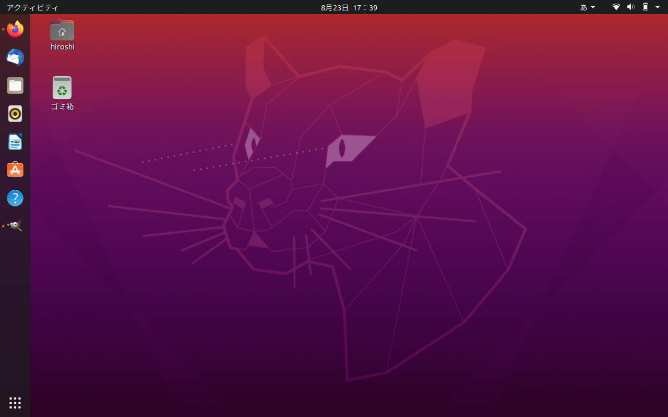The height and width of the screenshot is (417, 668).
Task: Open the Help question-mark icon
Action: click(x=15, y=198)
